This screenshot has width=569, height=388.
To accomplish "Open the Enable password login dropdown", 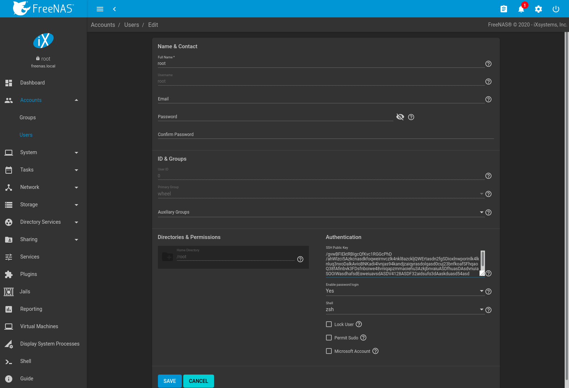I will pos(405,291).
